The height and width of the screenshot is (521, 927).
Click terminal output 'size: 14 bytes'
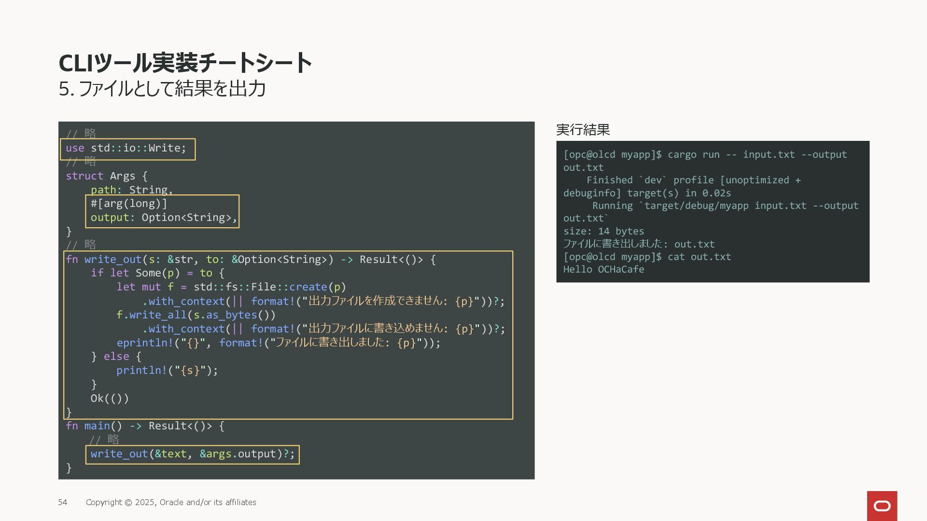tap(604, 231)
